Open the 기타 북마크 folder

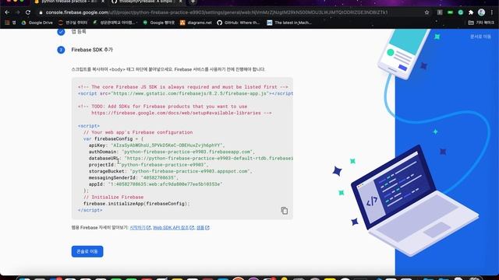pos(481,23)
